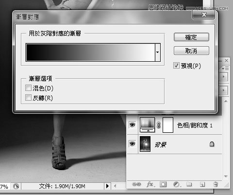Add a layer mask
This screenshot has height=195, width=233.
click(x=163, y=184)
